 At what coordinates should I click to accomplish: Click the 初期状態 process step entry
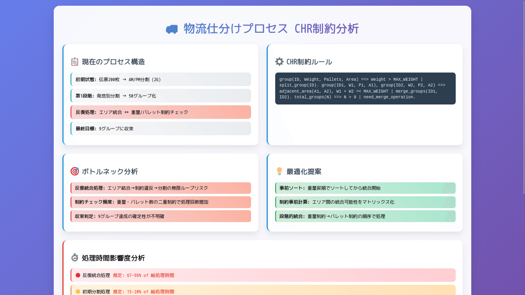[161, 79]
